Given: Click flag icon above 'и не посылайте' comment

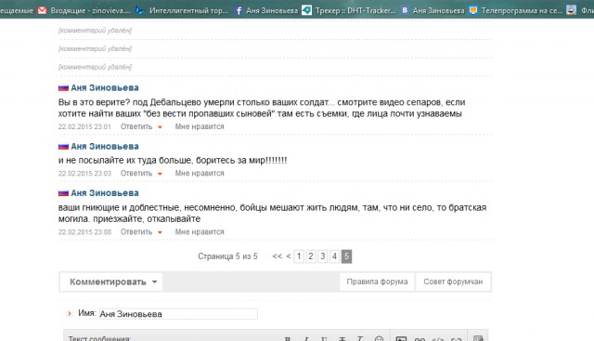Looking at the screenshot, I should (63, 147).
